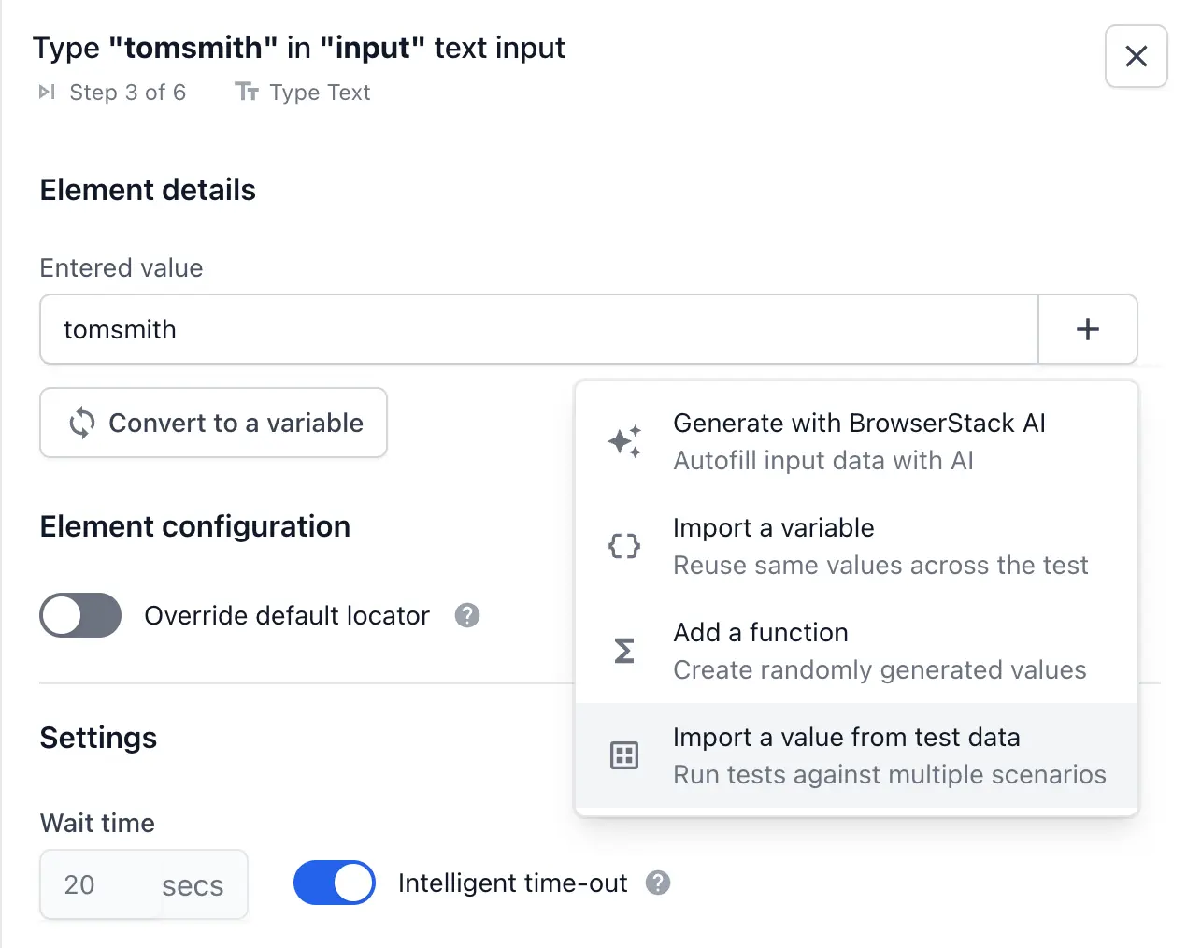Click the help icon beside Intelligent time-out

(658, 883)
